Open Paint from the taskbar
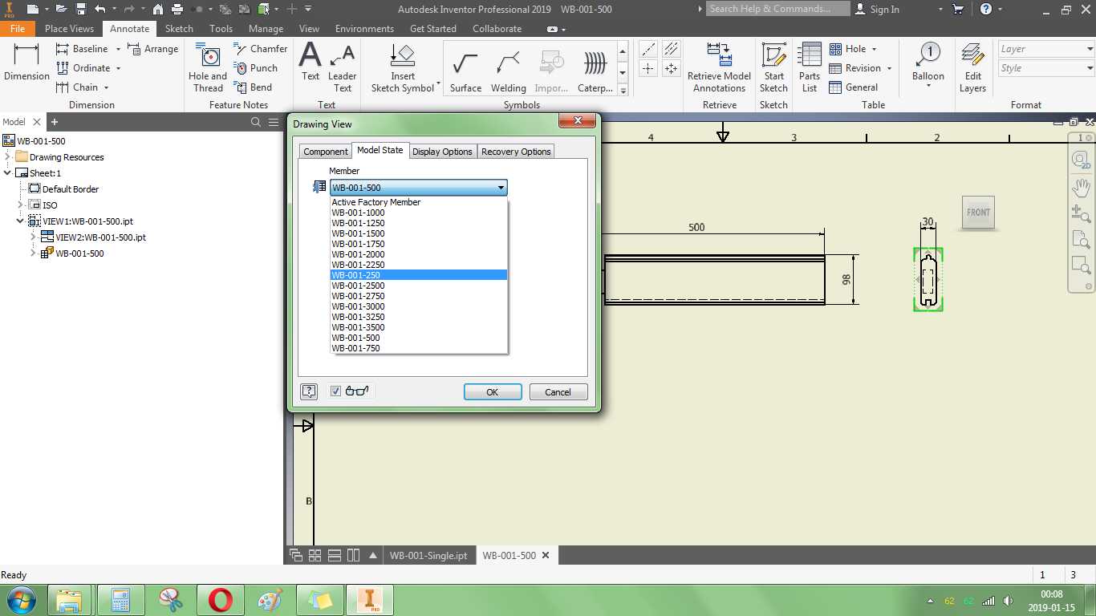 click(270, 600)
